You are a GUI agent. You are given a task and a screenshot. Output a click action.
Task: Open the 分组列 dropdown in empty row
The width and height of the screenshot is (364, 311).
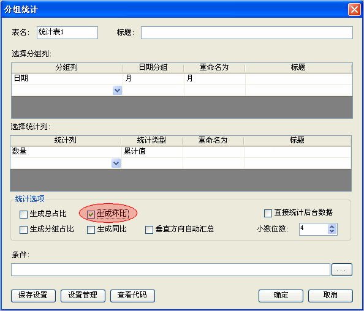pyautogui.click(x=117, y=90)
